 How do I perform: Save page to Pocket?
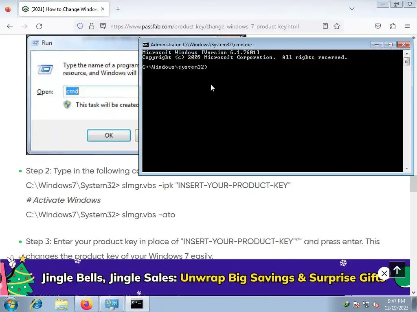pyautogui.click(x=378, y=26)
